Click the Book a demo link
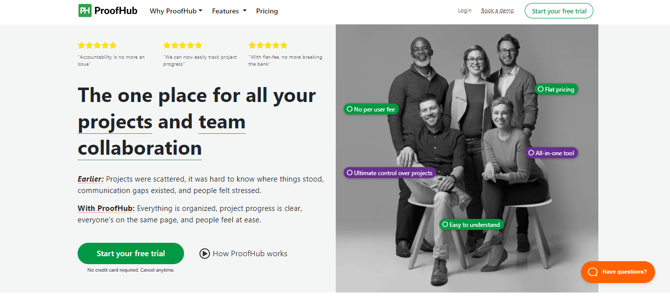670x296 pixels. [497, 10]
